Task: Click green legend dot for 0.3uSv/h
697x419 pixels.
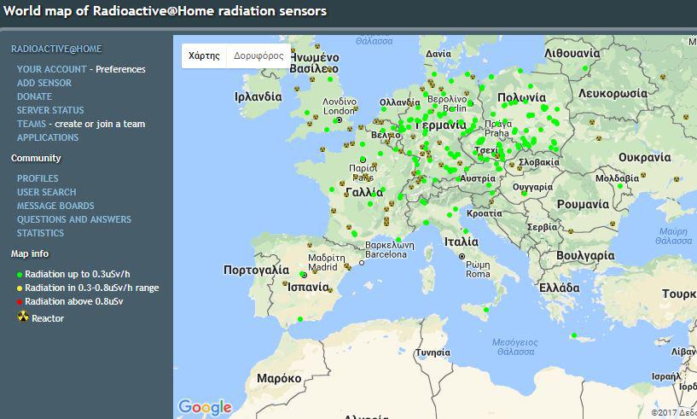Action: (x=20, y=275)
